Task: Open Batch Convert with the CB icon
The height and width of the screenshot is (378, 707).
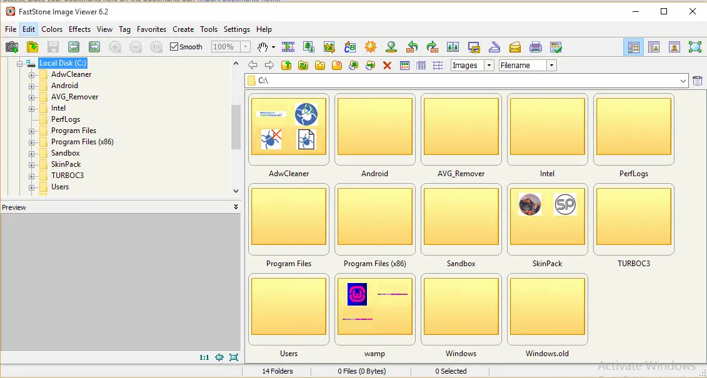Action: pyautogui.click(x=349, y=47)
